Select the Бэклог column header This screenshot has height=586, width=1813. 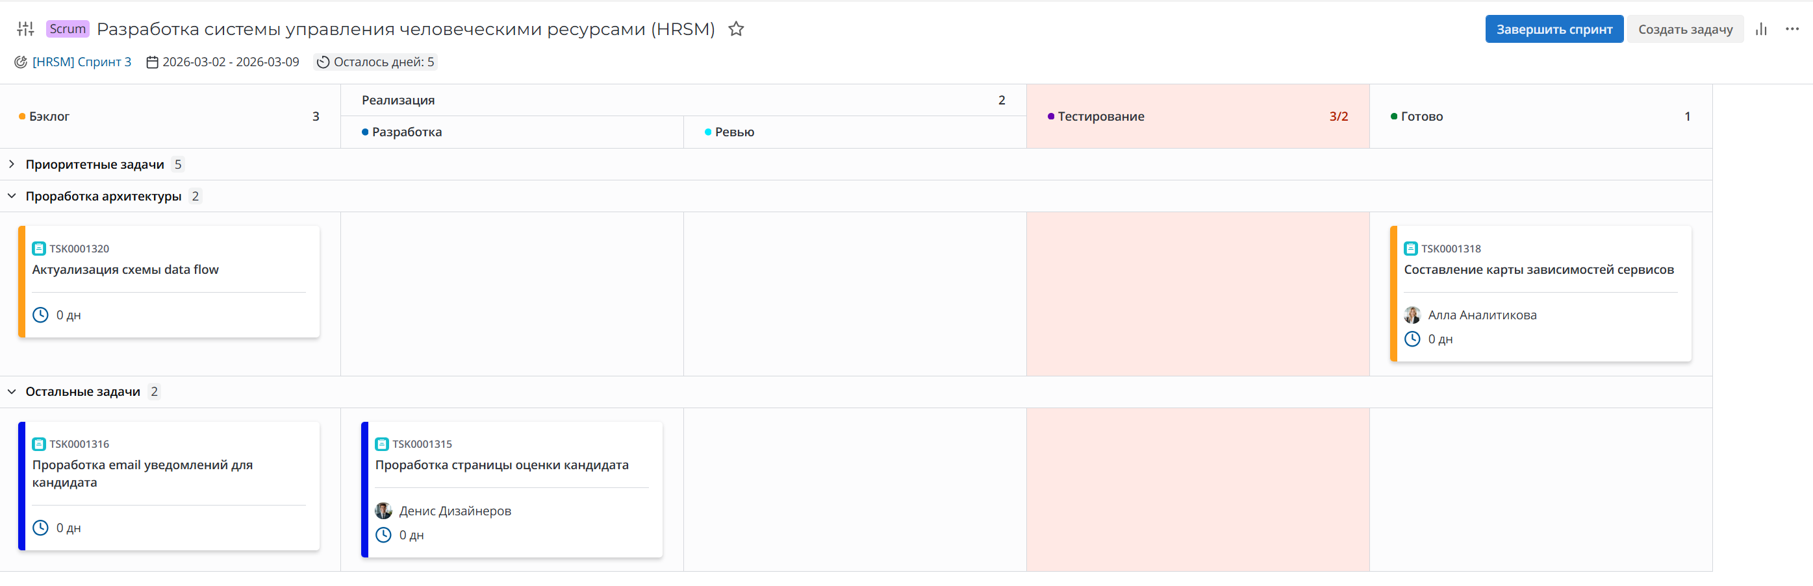pos(49,116)
